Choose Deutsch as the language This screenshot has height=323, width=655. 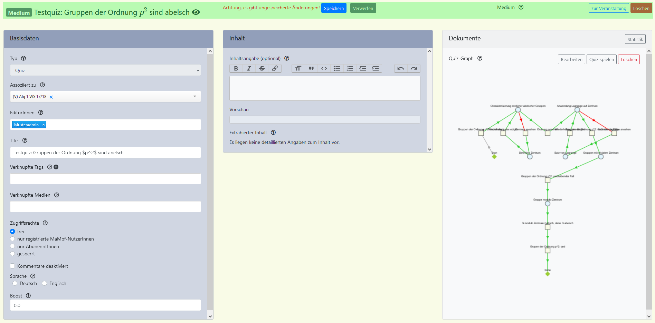click(x=15, y=283)
